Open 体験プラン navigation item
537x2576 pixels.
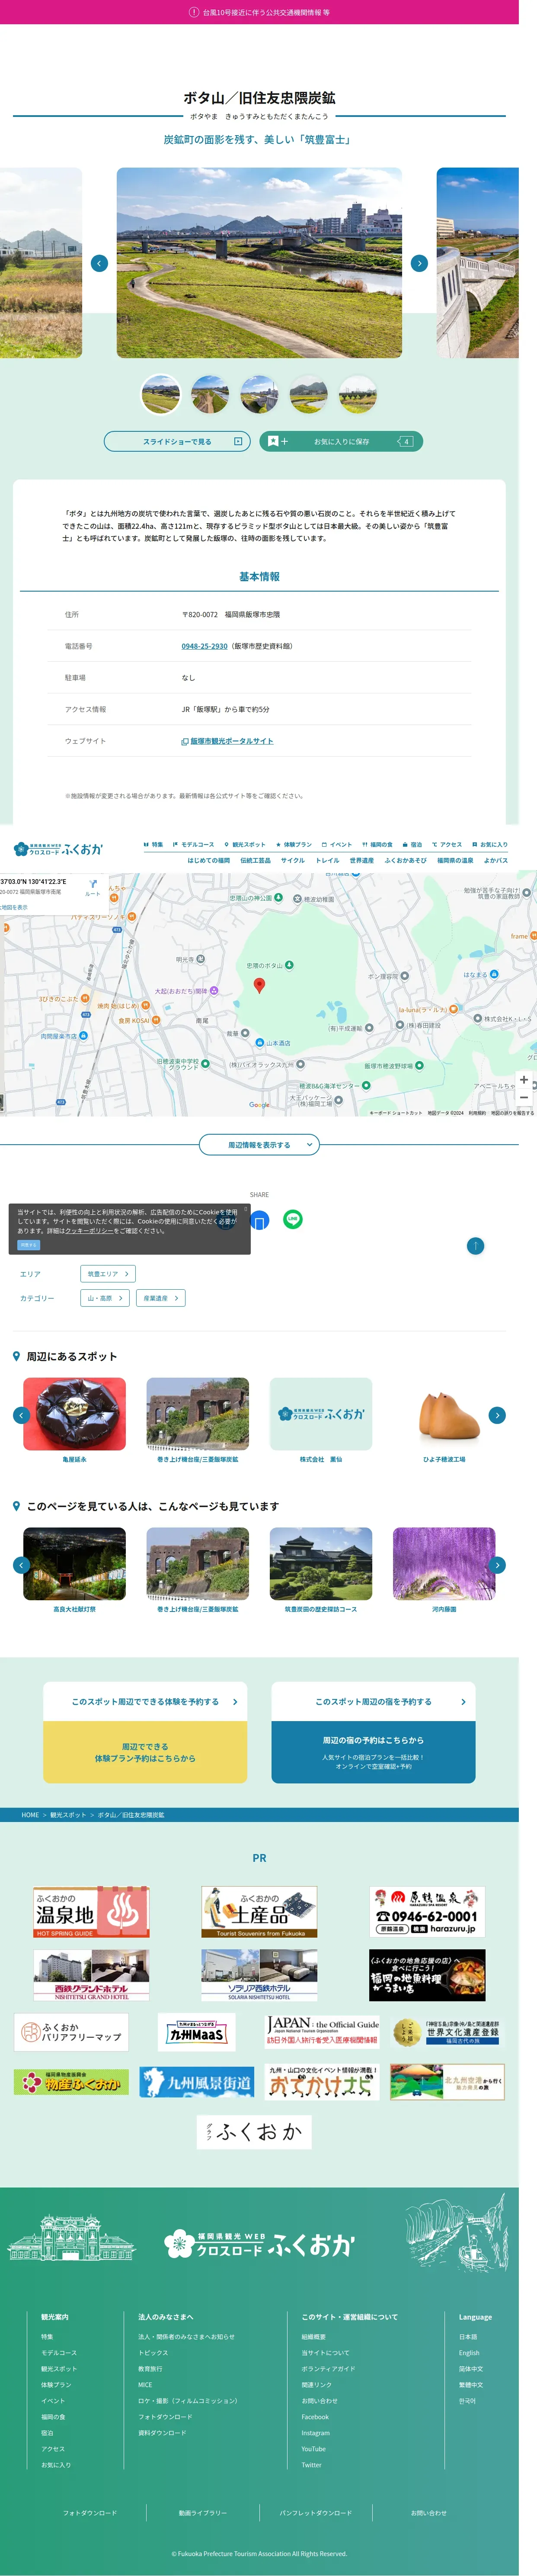[x=294, y=844]
